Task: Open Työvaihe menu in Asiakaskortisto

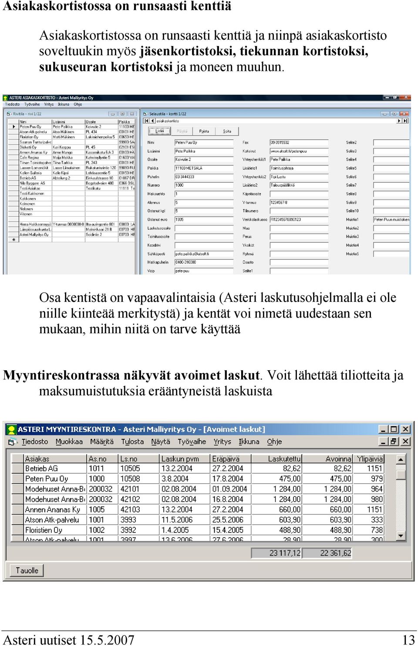Action: click(32, 104)
